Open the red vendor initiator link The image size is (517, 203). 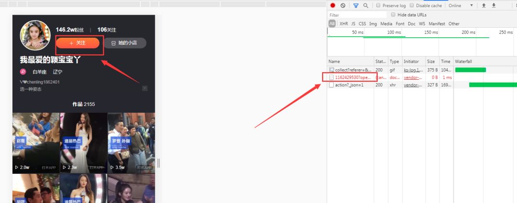click(x=413, y=77)
